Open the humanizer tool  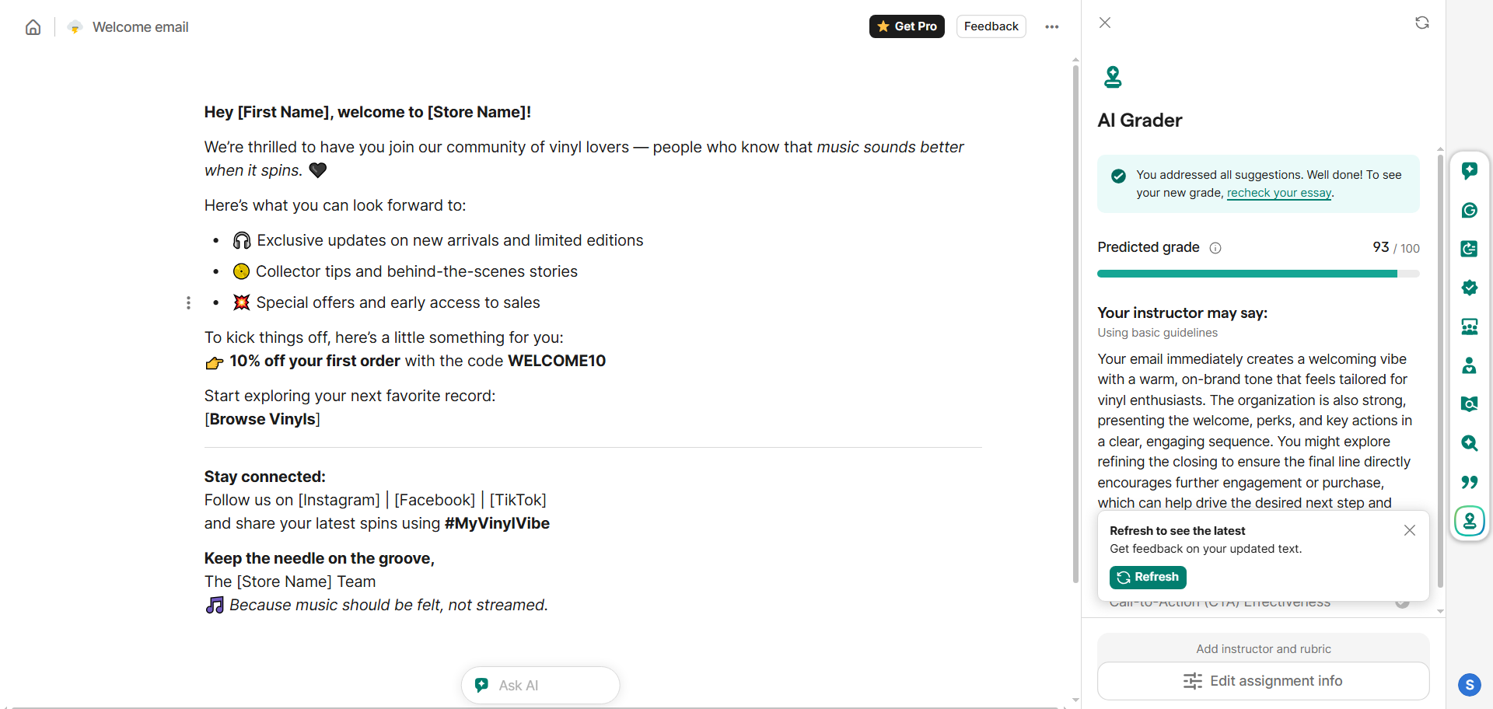(1470, 365)
